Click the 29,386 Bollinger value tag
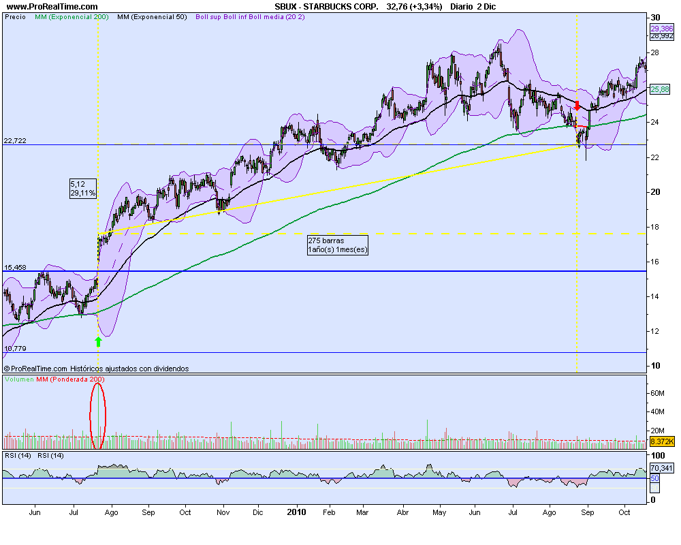The width and height of the screenshot is (681, 545). point(662,29)
